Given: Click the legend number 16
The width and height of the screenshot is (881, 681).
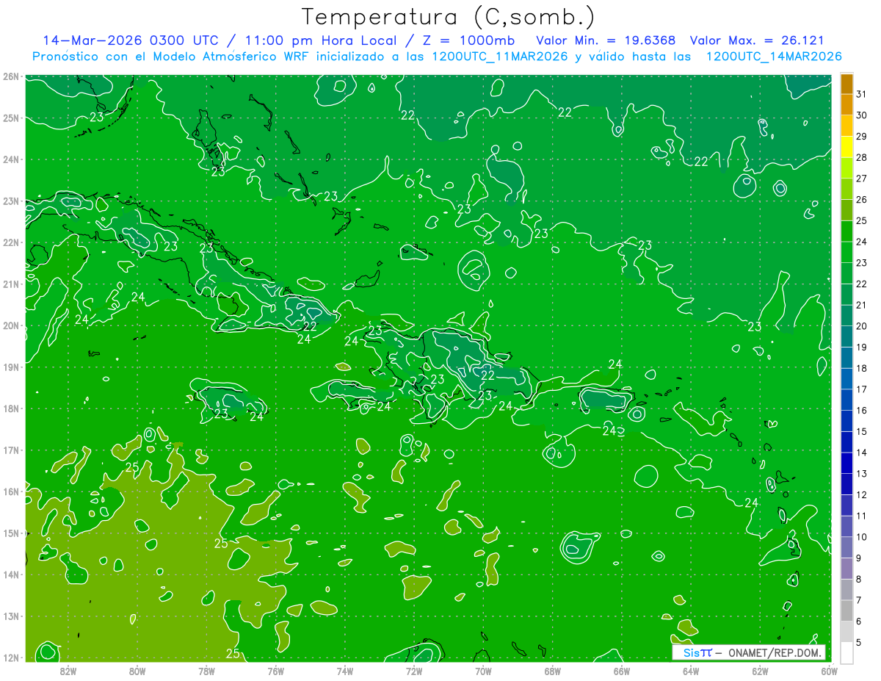Looking at the screenshot, I should [862, 411].
